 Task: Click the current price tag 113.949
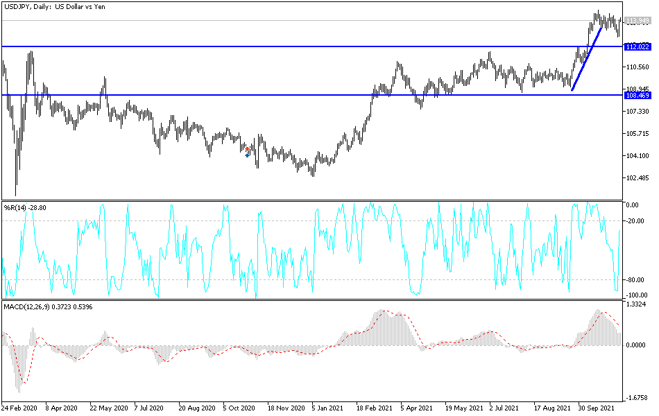637,21
